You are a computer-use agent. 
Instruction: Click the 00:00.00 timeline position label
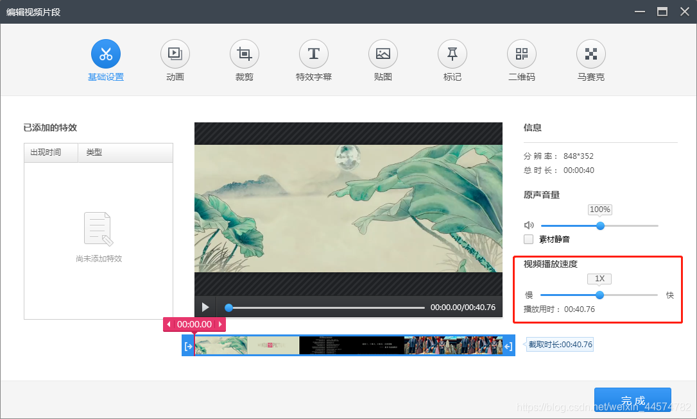[194, 324]
